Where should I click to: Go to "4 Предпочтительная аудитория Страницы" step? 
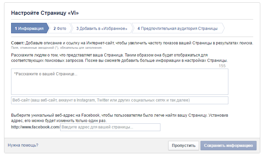(x=177, y=29)
